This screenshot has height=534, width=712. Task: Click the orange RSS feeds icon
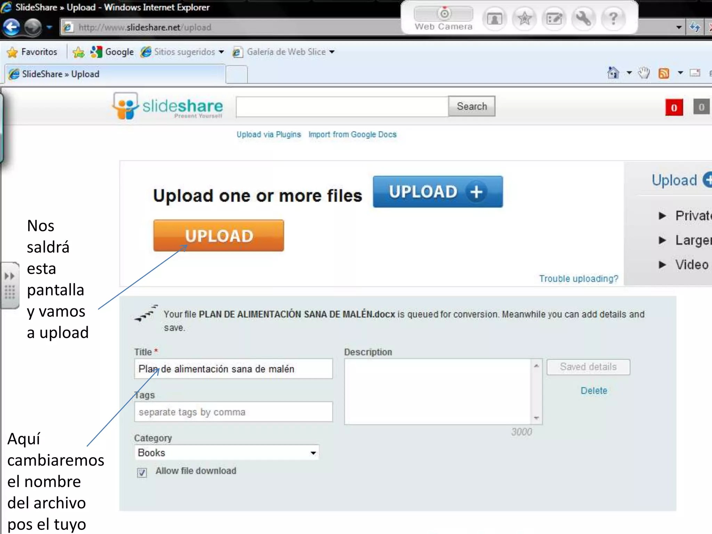point(664,73)
